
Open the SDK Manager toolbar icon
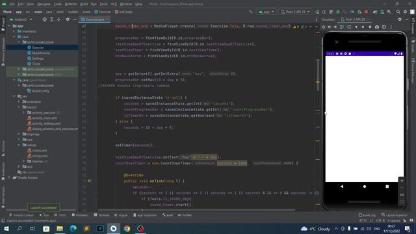click(389, 12)
